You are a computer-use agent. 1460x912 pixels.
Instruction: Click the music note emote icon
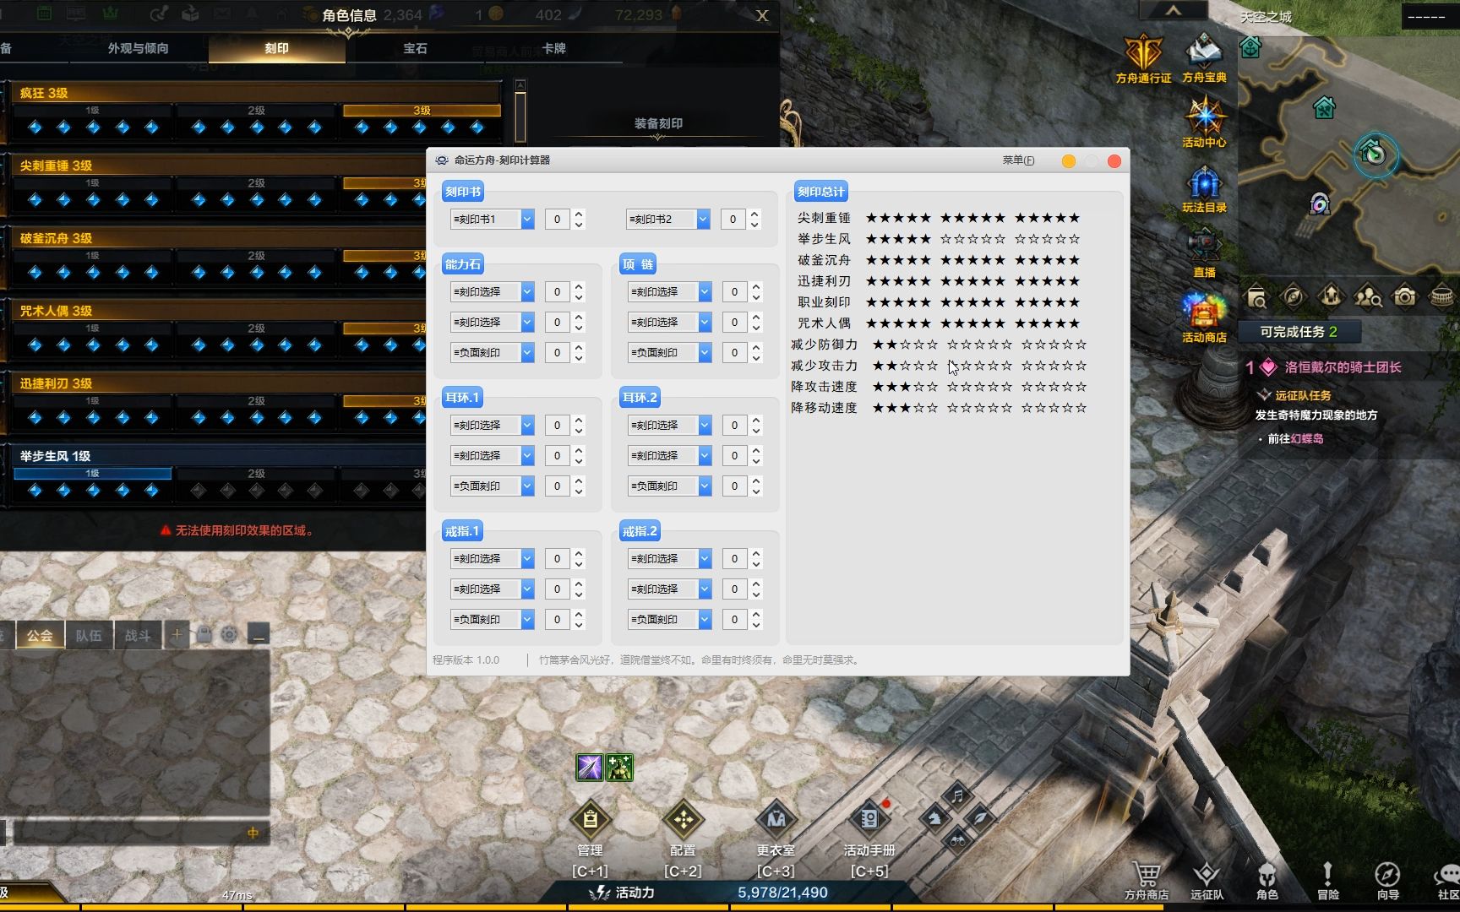(x=957, y=795)
